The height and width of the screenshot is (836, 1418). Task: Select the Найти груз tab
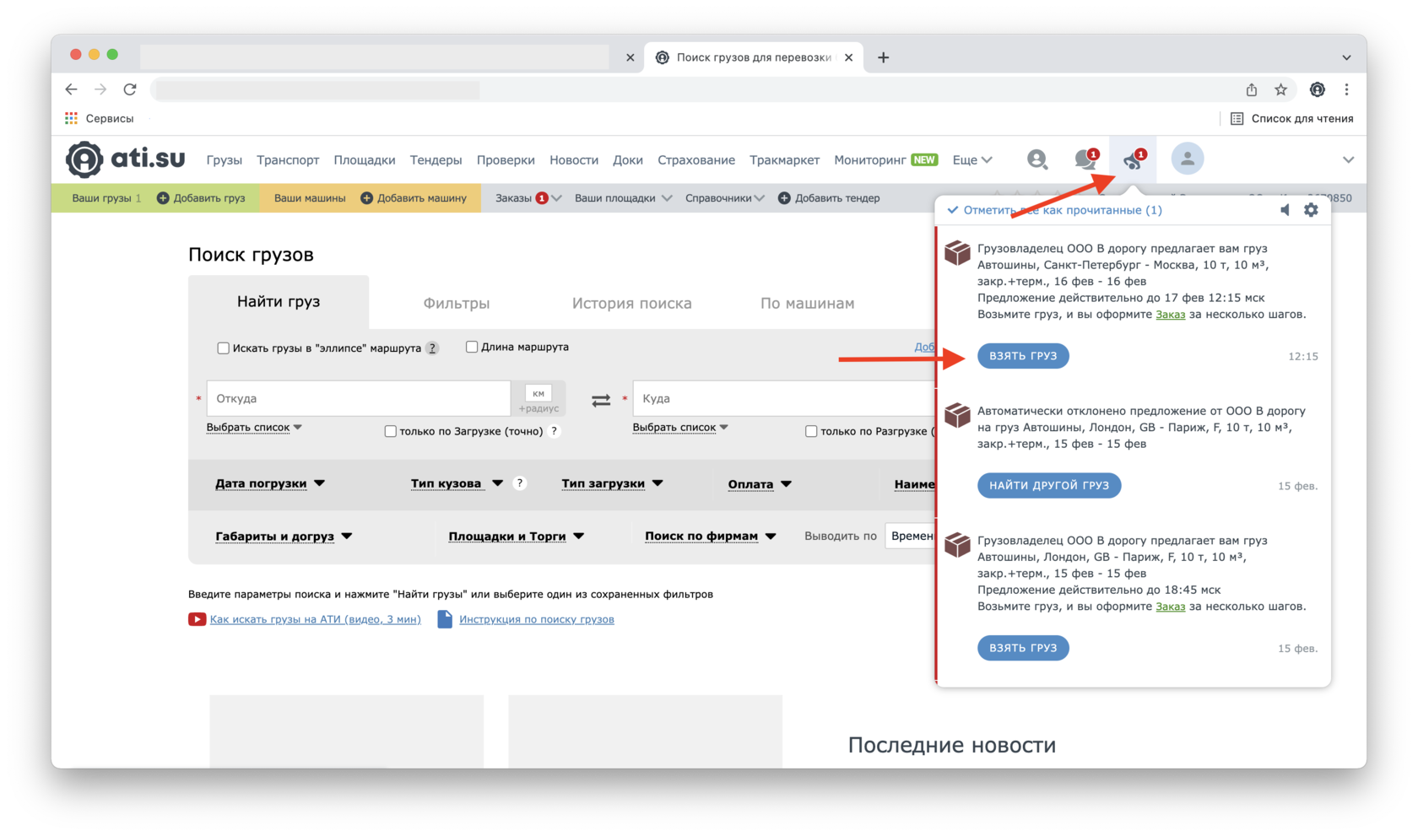[279, 302]
